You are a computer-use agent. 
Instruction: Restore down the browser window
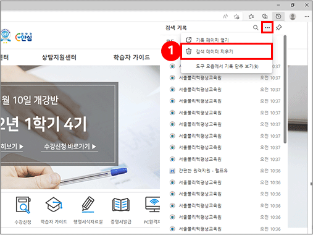(293, 5)
